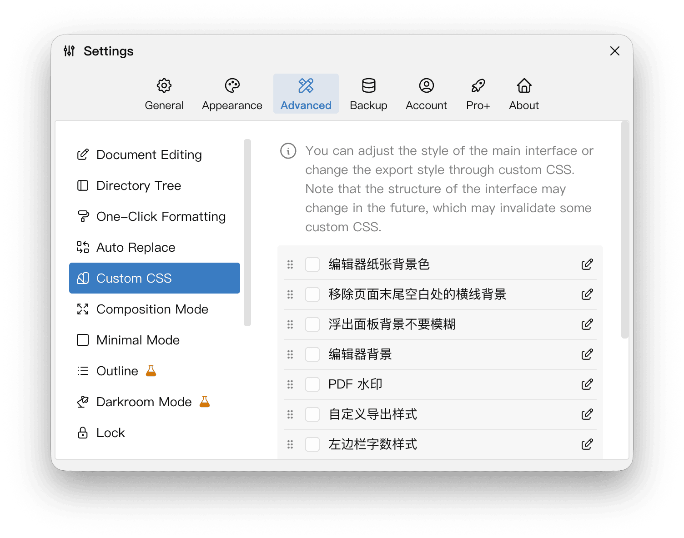
Task: Edit the PDF 水印 CSS rule
Action: [x=587, y=384]
